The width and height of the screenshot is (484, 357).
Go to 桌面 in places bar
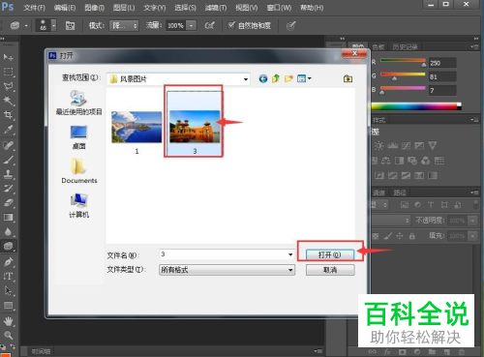[x=78, y=137]
